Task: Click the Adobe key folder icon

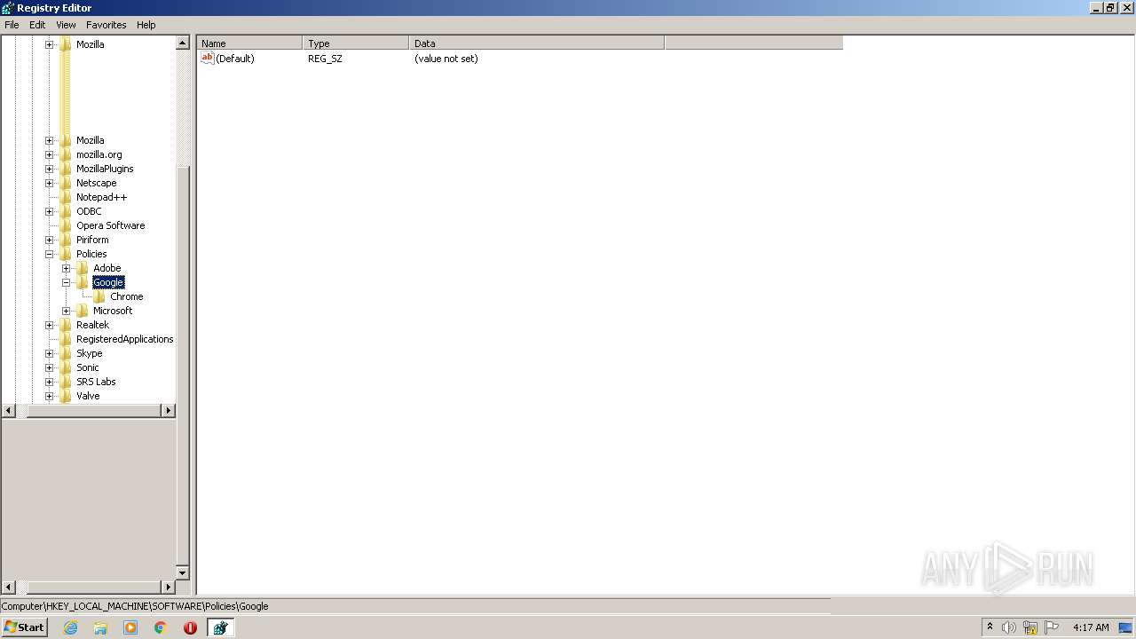Action: (x=83, y=268)
